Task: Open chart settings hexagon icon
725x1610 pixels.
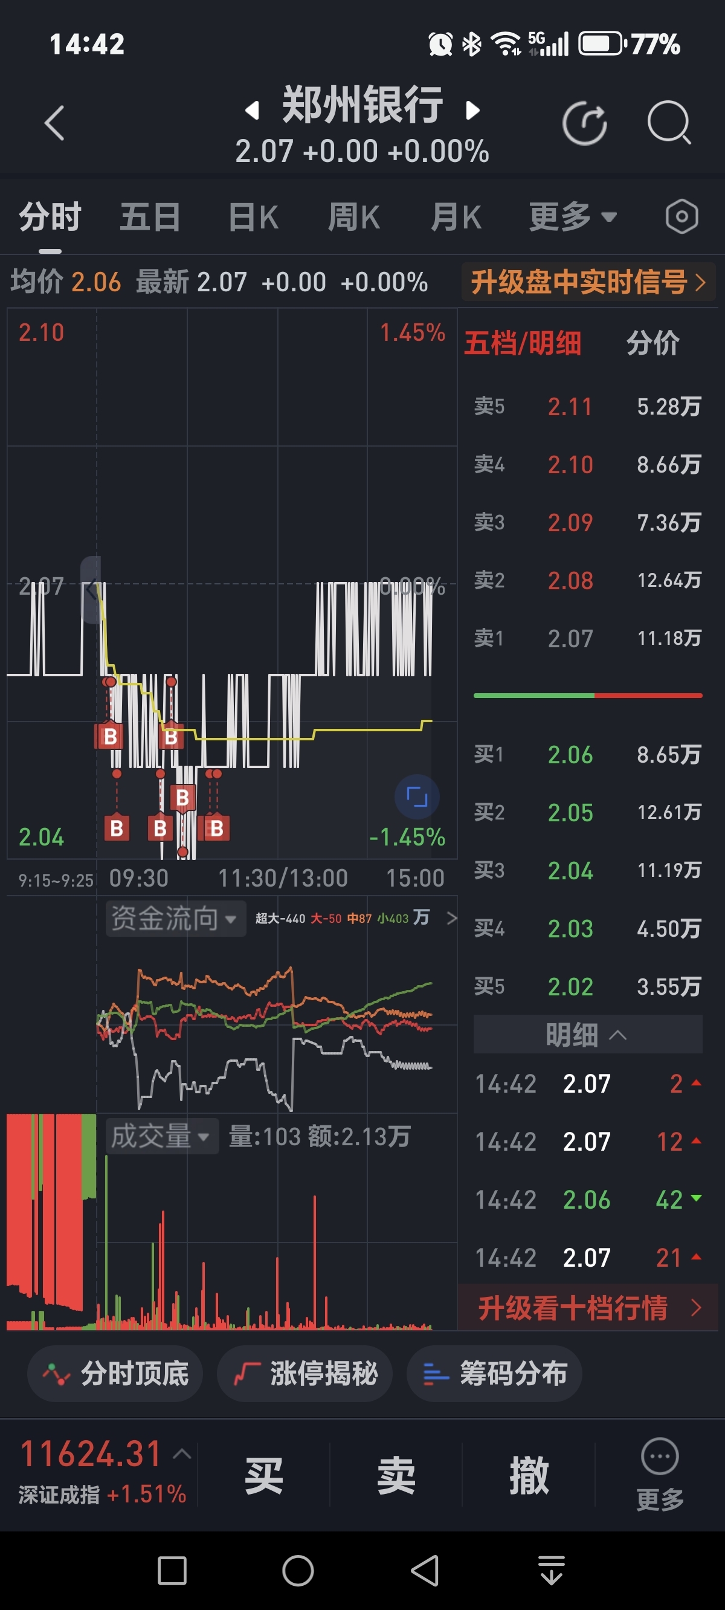Action: pyautogui.click(x=681, y=217)
